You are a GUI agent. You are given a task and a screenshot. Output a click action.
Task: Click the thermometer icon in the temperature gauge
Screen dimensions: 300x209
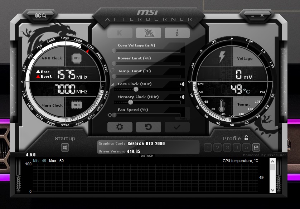click(x=222, y=106)
